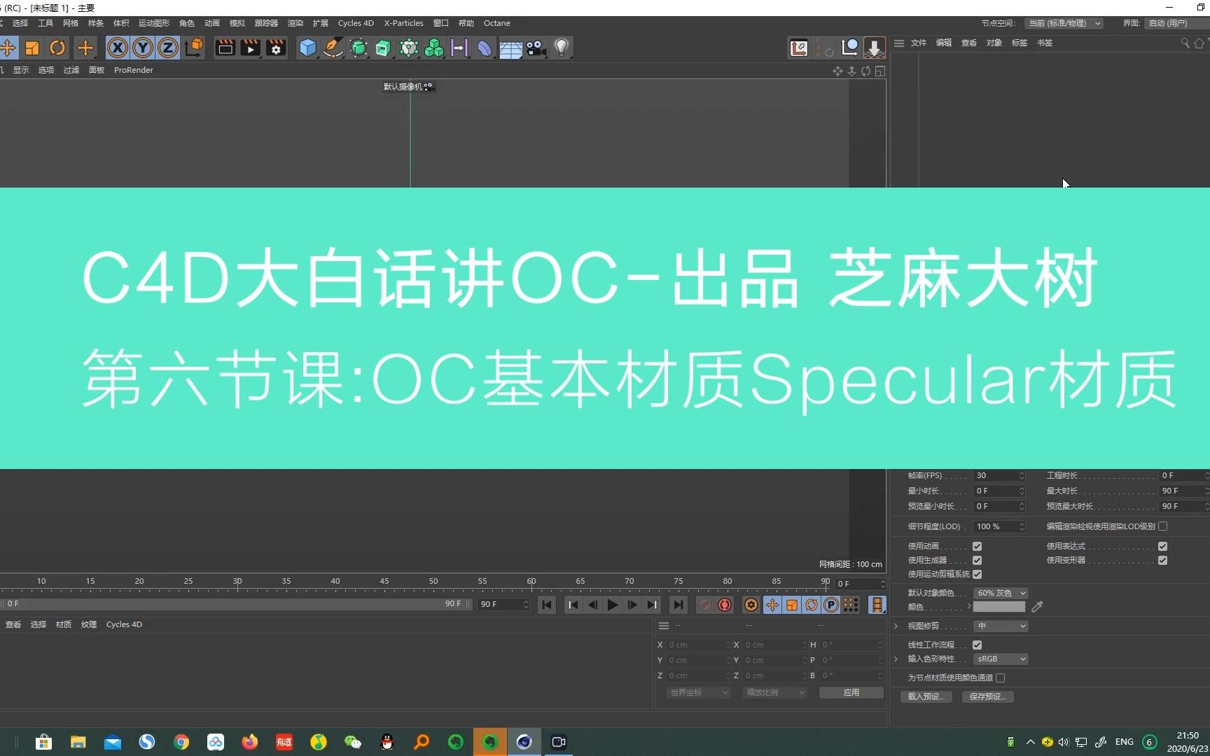Click the record active objects button

[705, 605]
